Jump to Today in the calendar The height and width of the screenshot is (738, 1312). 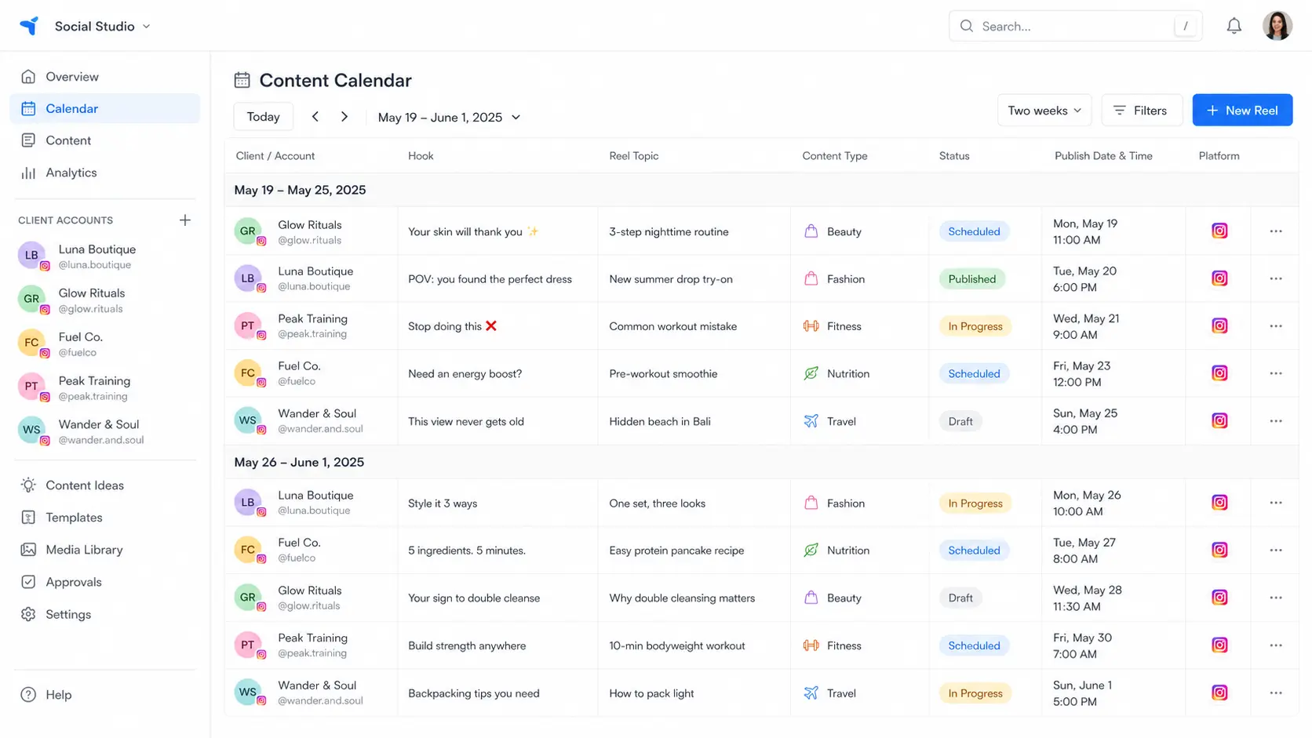coord(263,117)
